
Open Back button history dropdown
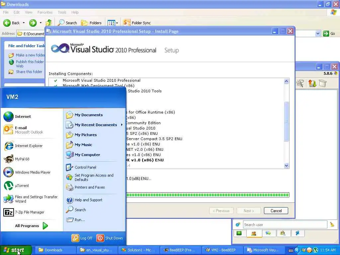pyautogui.click(x=24, y=23)
